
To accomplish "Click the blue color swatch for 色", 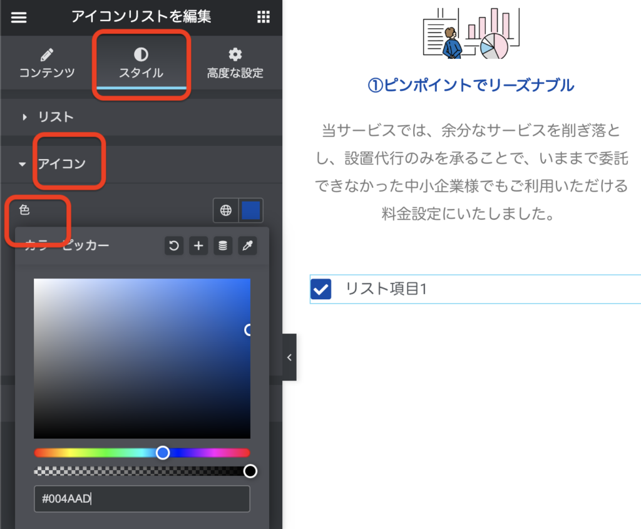I will pyautogui.click(x=250, y=210).
